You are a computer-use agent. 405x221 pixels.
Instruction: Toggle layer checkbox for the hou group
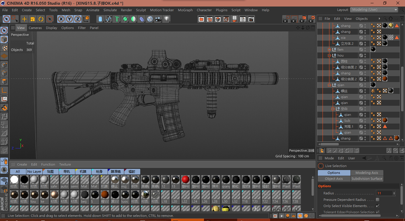click(x=361, y=55)
